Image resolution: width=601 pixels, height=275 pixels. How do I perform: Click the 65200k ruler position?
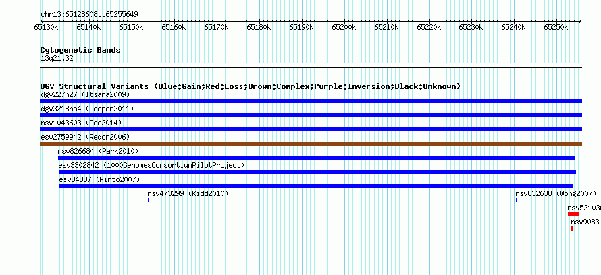(x=344, y=27)
